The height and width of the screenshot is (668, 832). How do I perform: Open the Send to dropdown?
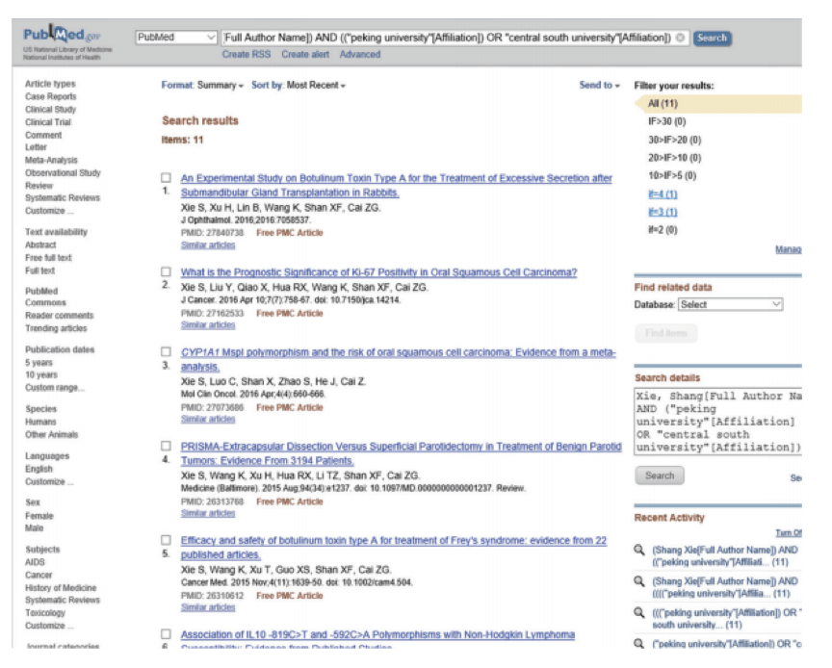[599, 86]
